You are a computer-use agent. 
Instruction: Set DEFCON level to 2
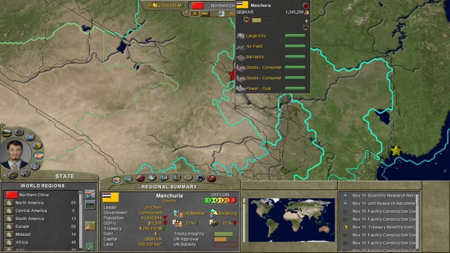point(227,200)
